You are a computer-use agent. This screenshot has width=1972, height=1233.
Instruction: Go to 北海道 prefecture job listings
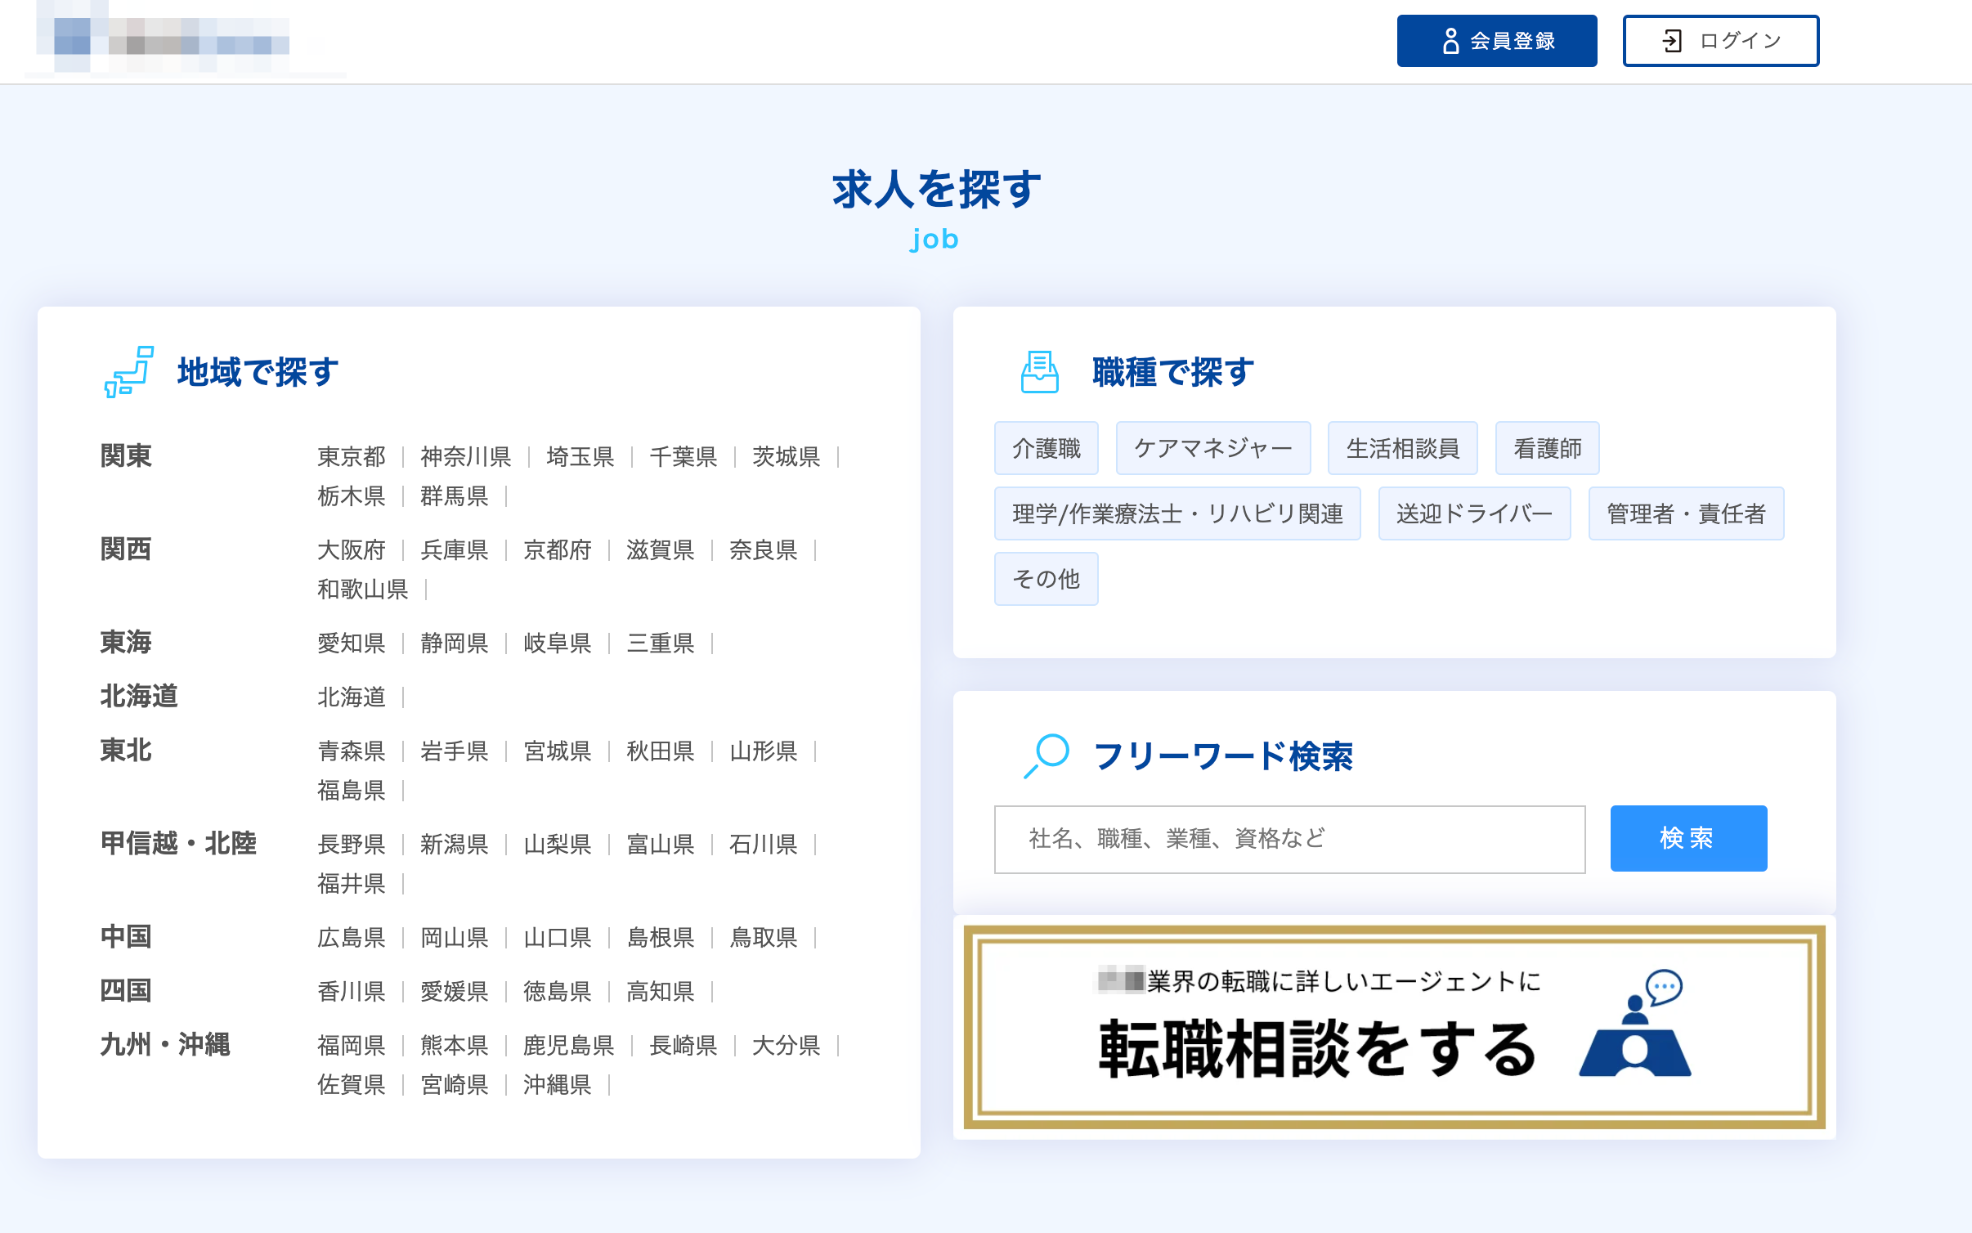351,697
